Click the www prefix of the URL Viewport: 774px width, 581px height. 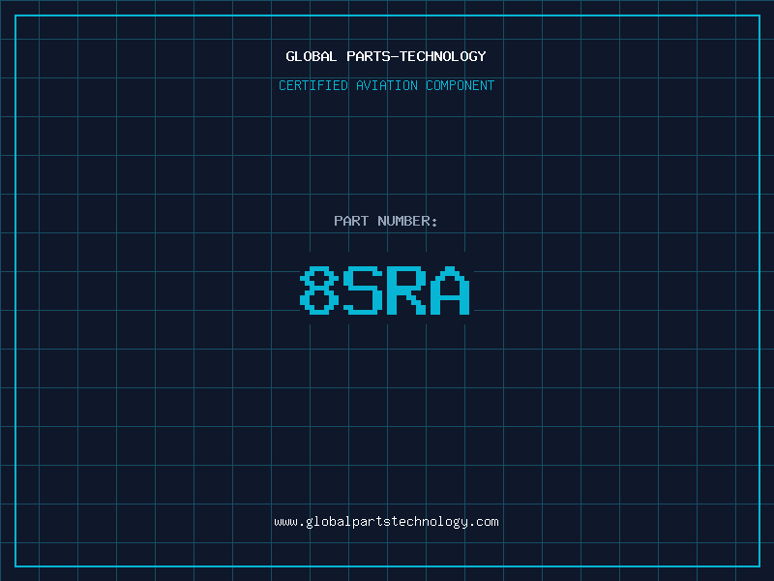pyautogui.click(x=285, y=522)
